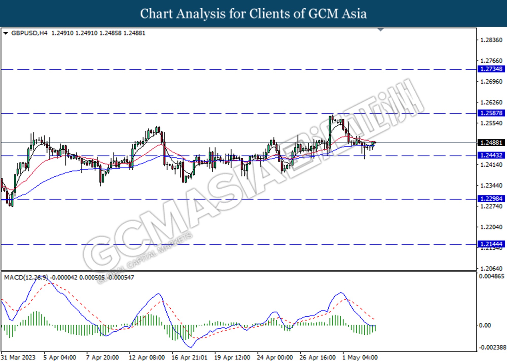The width and height of the screenshot is (507, 362).
Task: Click the GBPUSD,H4 symbol title text
Action: click(29, 33)
